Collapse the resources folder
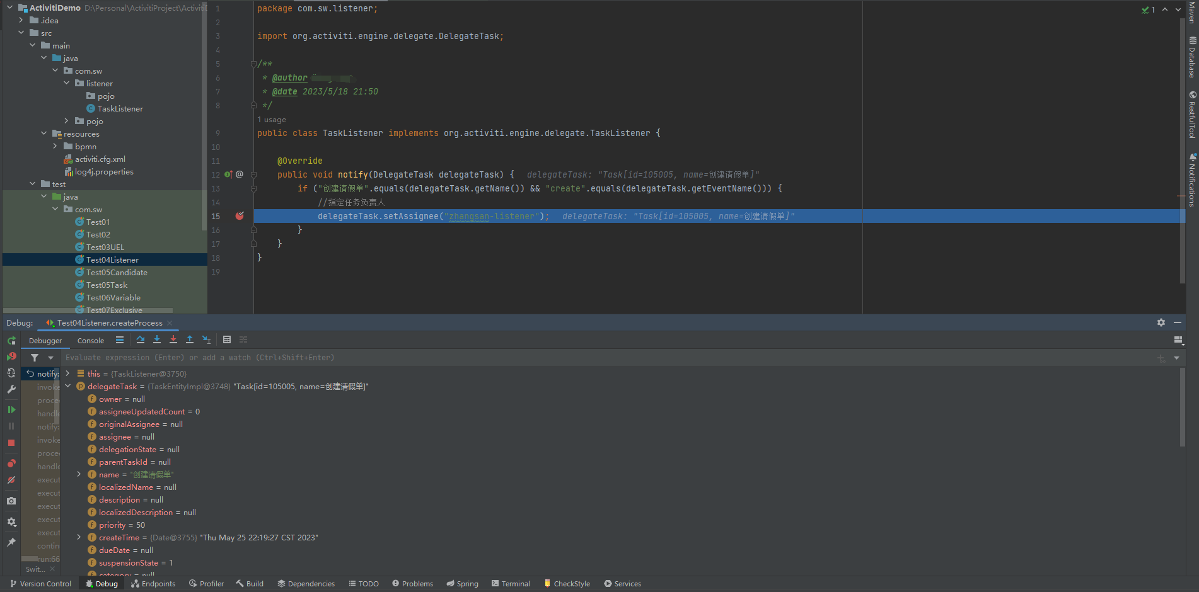 tap(43, 134)
